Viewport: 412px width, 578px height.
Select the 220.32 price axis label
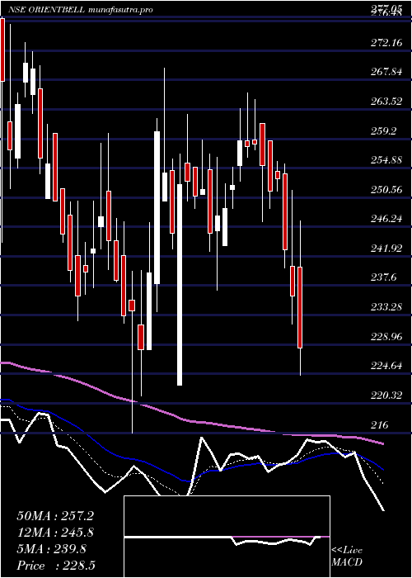tap(386, 396)
